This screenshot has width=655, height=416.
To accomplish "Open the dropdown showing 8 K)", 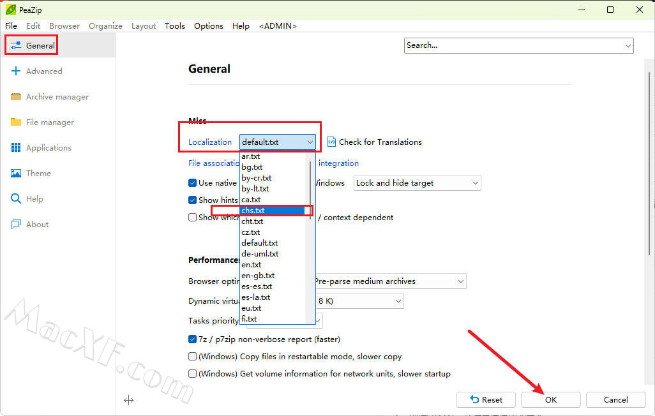I will (x=359, y=301).
